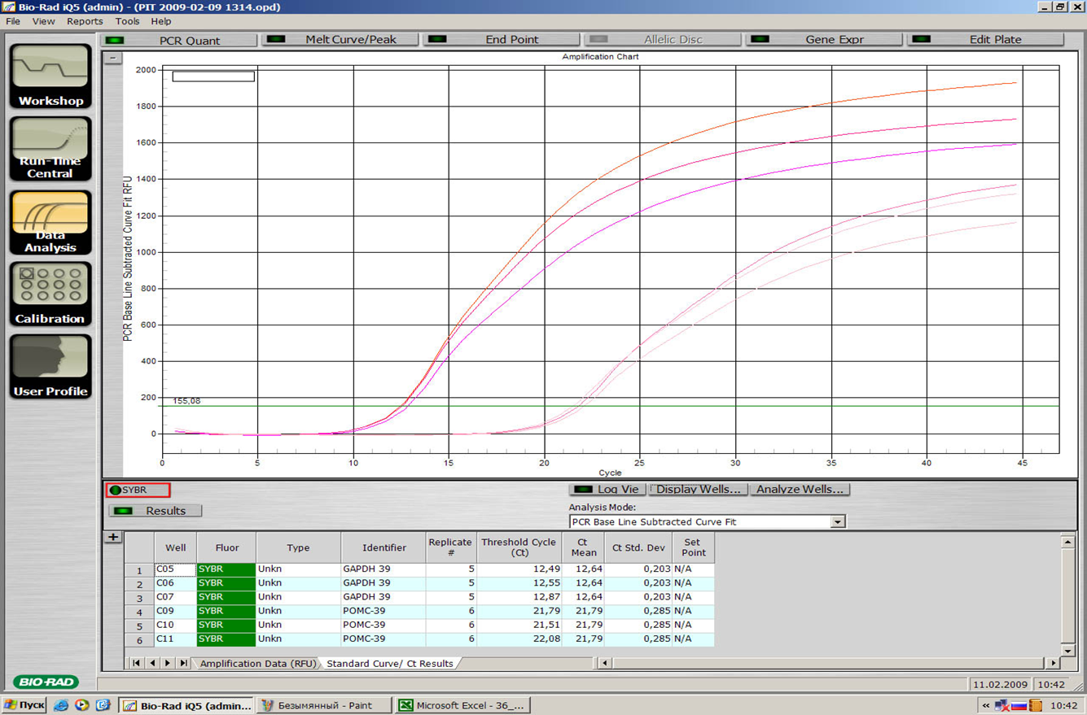1087x715 pixels.
Task: Open the Run-Time Central module
Action: coord(50,149)
